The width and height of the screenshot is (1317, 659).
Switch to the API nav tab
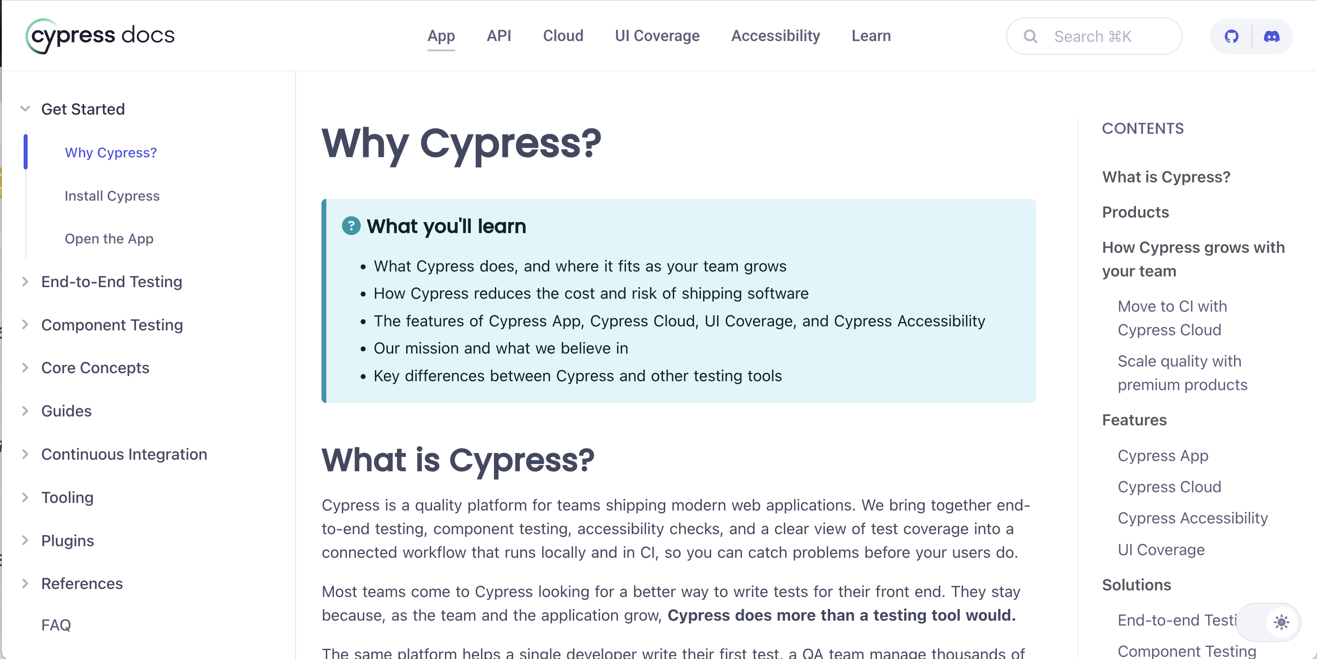pyautogui.click(x=499, y=36)
